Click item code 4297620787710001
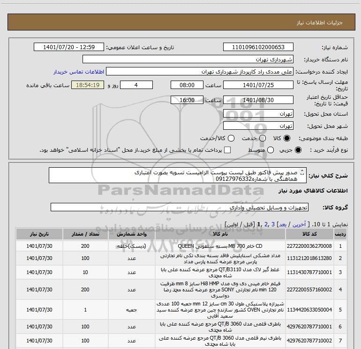The height and width of the screenshot is (349, 361). click(309, 327)
